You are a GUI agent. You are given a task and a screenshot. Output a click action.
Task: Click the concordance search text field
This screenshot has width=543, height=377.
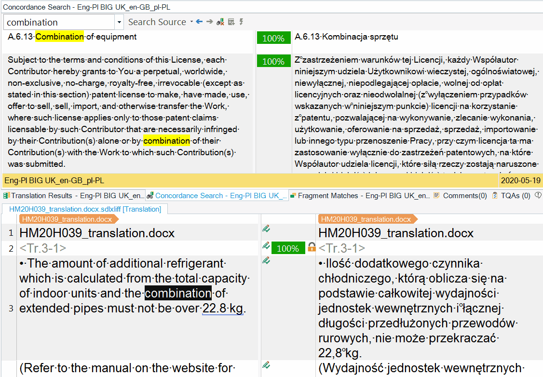(59, 22)
